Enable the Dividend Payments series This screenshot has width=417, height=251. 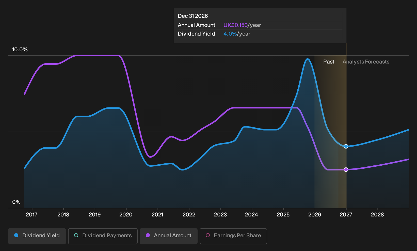pyautogui.click(x=103, y=236)
